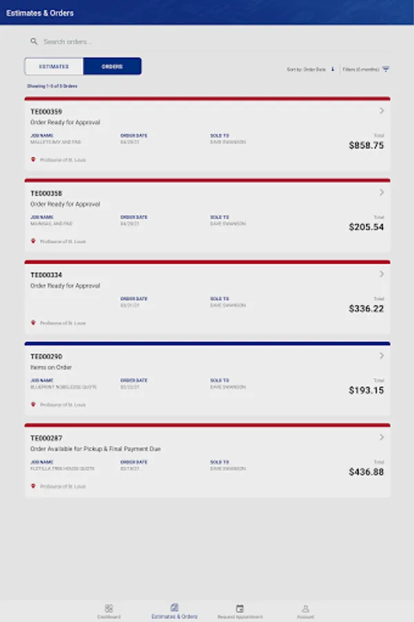Click location pin on order TE000290
Viewport: 414px width, 622px height.
click(x=33, y=404)
